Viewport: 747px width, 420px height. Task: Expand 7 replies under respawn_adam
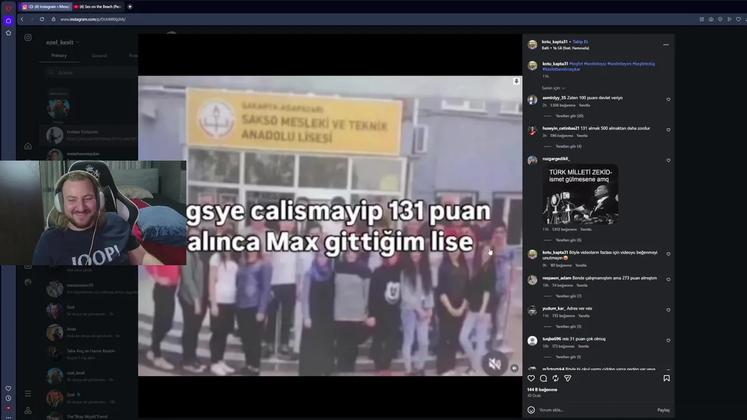pos(568,296)
